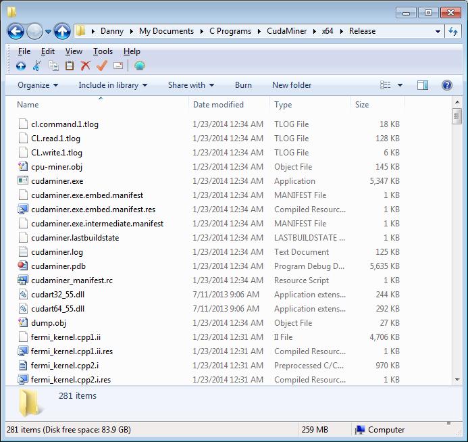Expand the Share with dropdown
468x442 pixels.
click(191, 85)
